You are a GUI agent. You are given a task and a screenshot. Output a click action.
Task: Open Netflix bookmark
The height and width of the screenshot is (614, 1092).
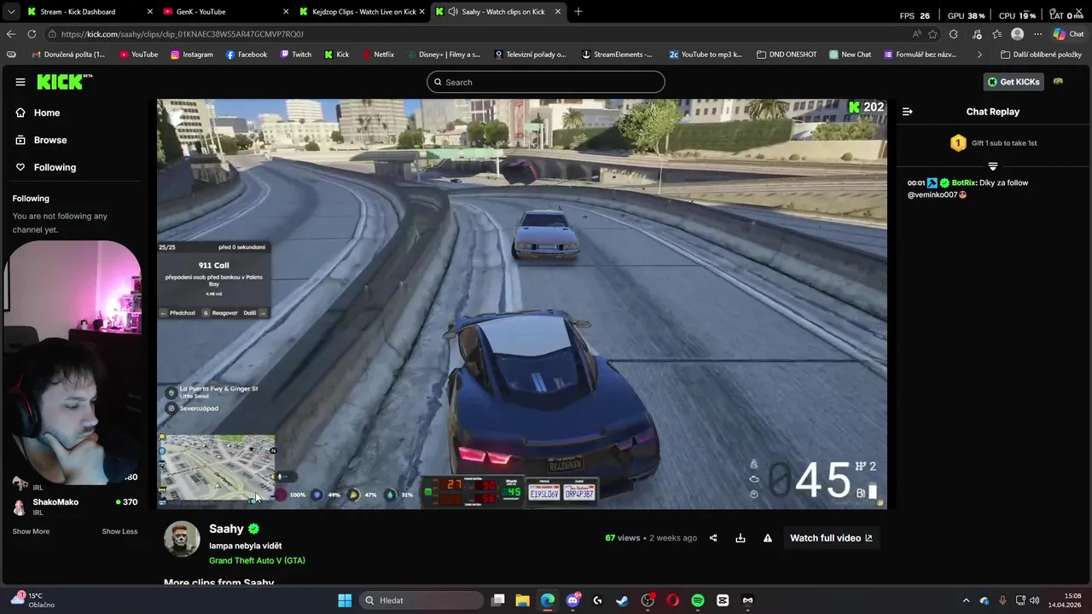coord(378,55)
